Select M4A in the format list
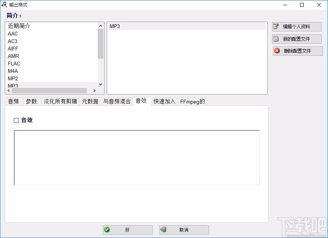This screenshot has width=328, height=238. point(52,71)
